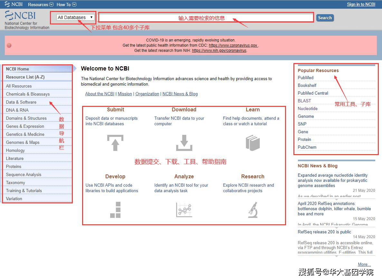The width and height of the screenshot is (382, 280).
Task: Open the CDC coronavirus.gov link
Action: coord(233,45)
